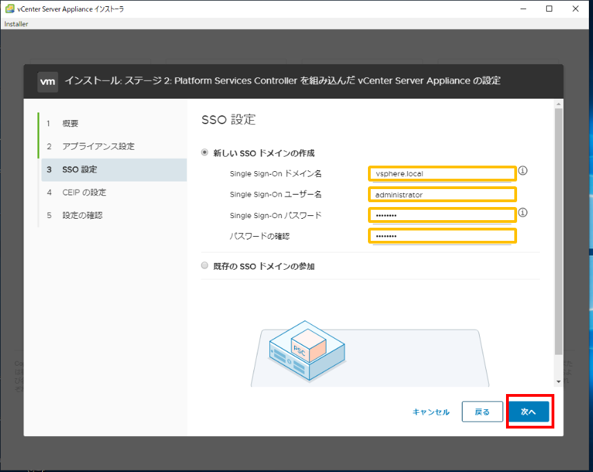Image resolution: width=593 pixels, height=472 pixels.
Task: Click the vm logo in the dialog header
Action: coord(48,81)
